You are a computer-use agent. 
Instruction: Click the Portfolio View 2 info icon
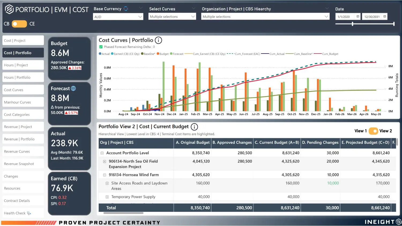[x=194, y=127]
